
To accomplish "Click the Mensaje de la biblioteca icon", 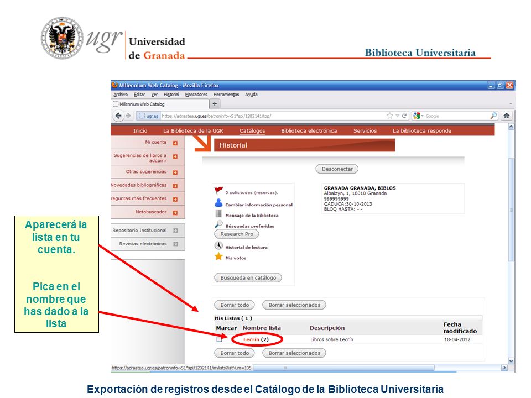I will pos(219,213).
